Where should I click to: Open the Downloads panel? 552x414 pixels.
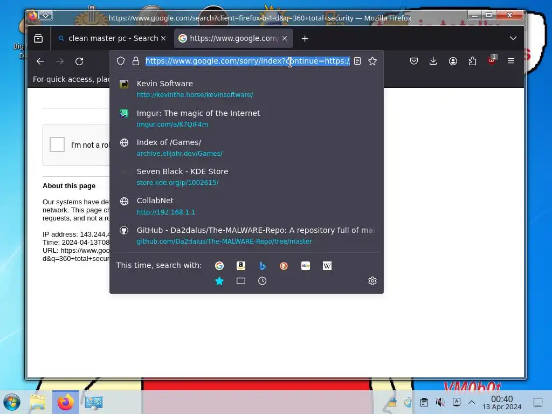tap(433, 61)
